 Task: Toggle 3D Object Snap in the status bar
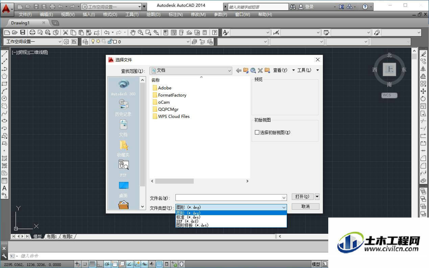pos(122,264)
